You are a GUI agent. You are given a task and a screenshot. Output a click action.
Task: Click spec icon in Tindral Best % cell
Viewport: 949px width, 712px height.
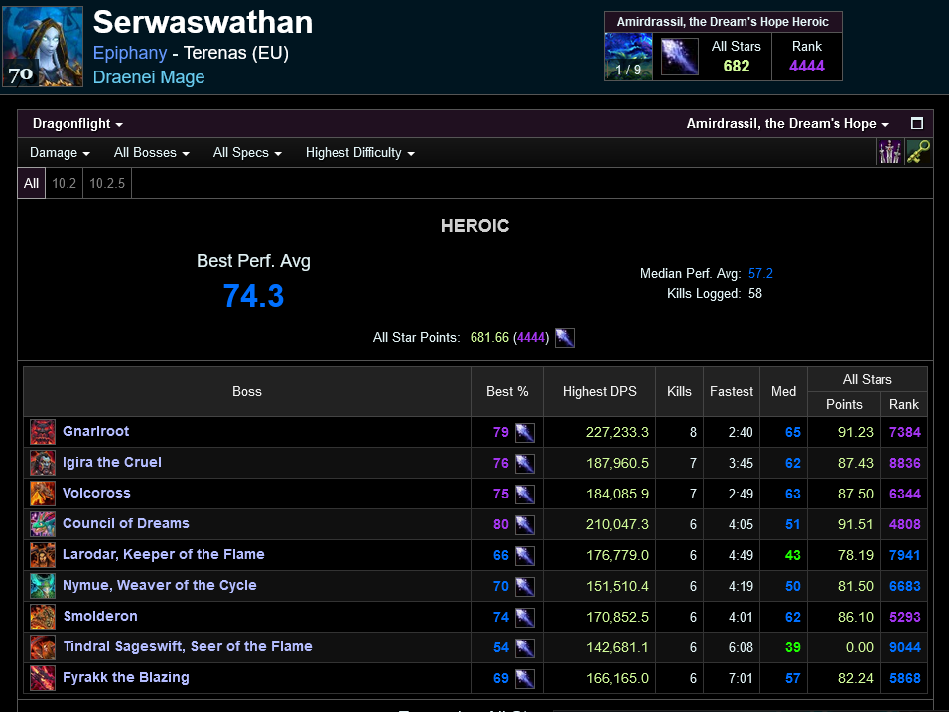(x=525, y=647)
